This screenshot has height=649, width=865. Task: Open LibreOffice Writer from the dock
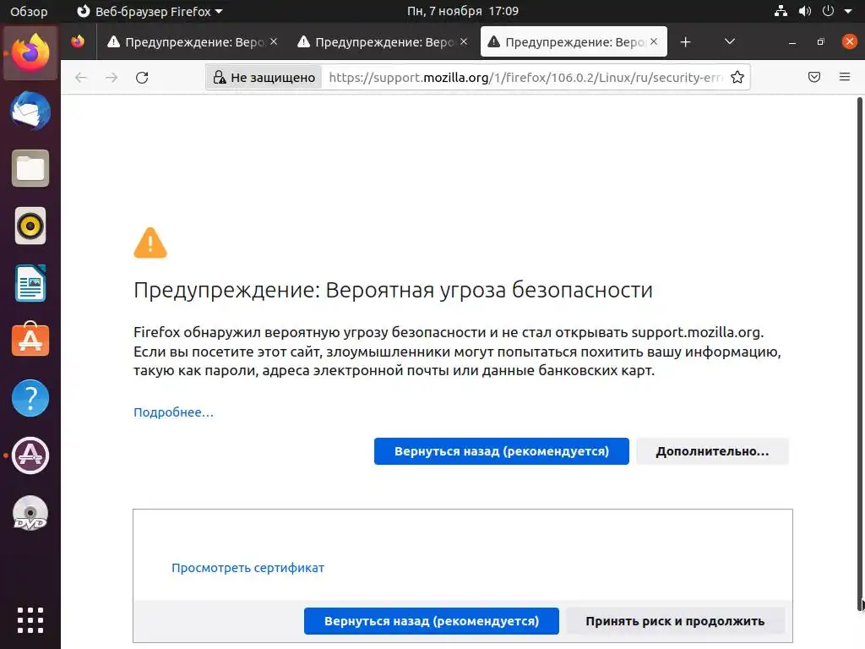(30, 283)
